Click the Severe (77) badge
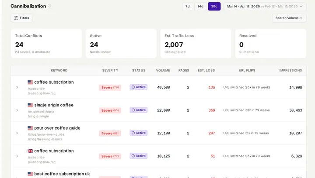315x178 pixels. [x=110, y=156]
